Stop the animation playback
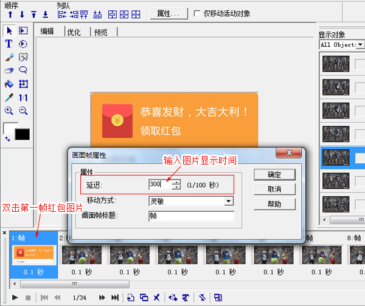Viewport: 365px width, 306px height. click(28, 297)
